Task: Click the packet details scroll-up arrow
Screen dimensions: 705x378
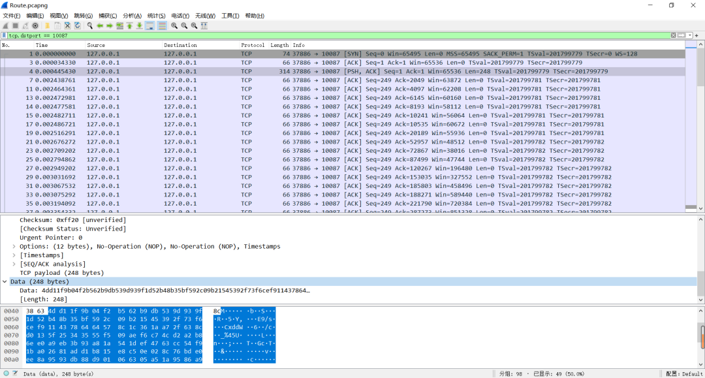Action: tap(700, 219)
